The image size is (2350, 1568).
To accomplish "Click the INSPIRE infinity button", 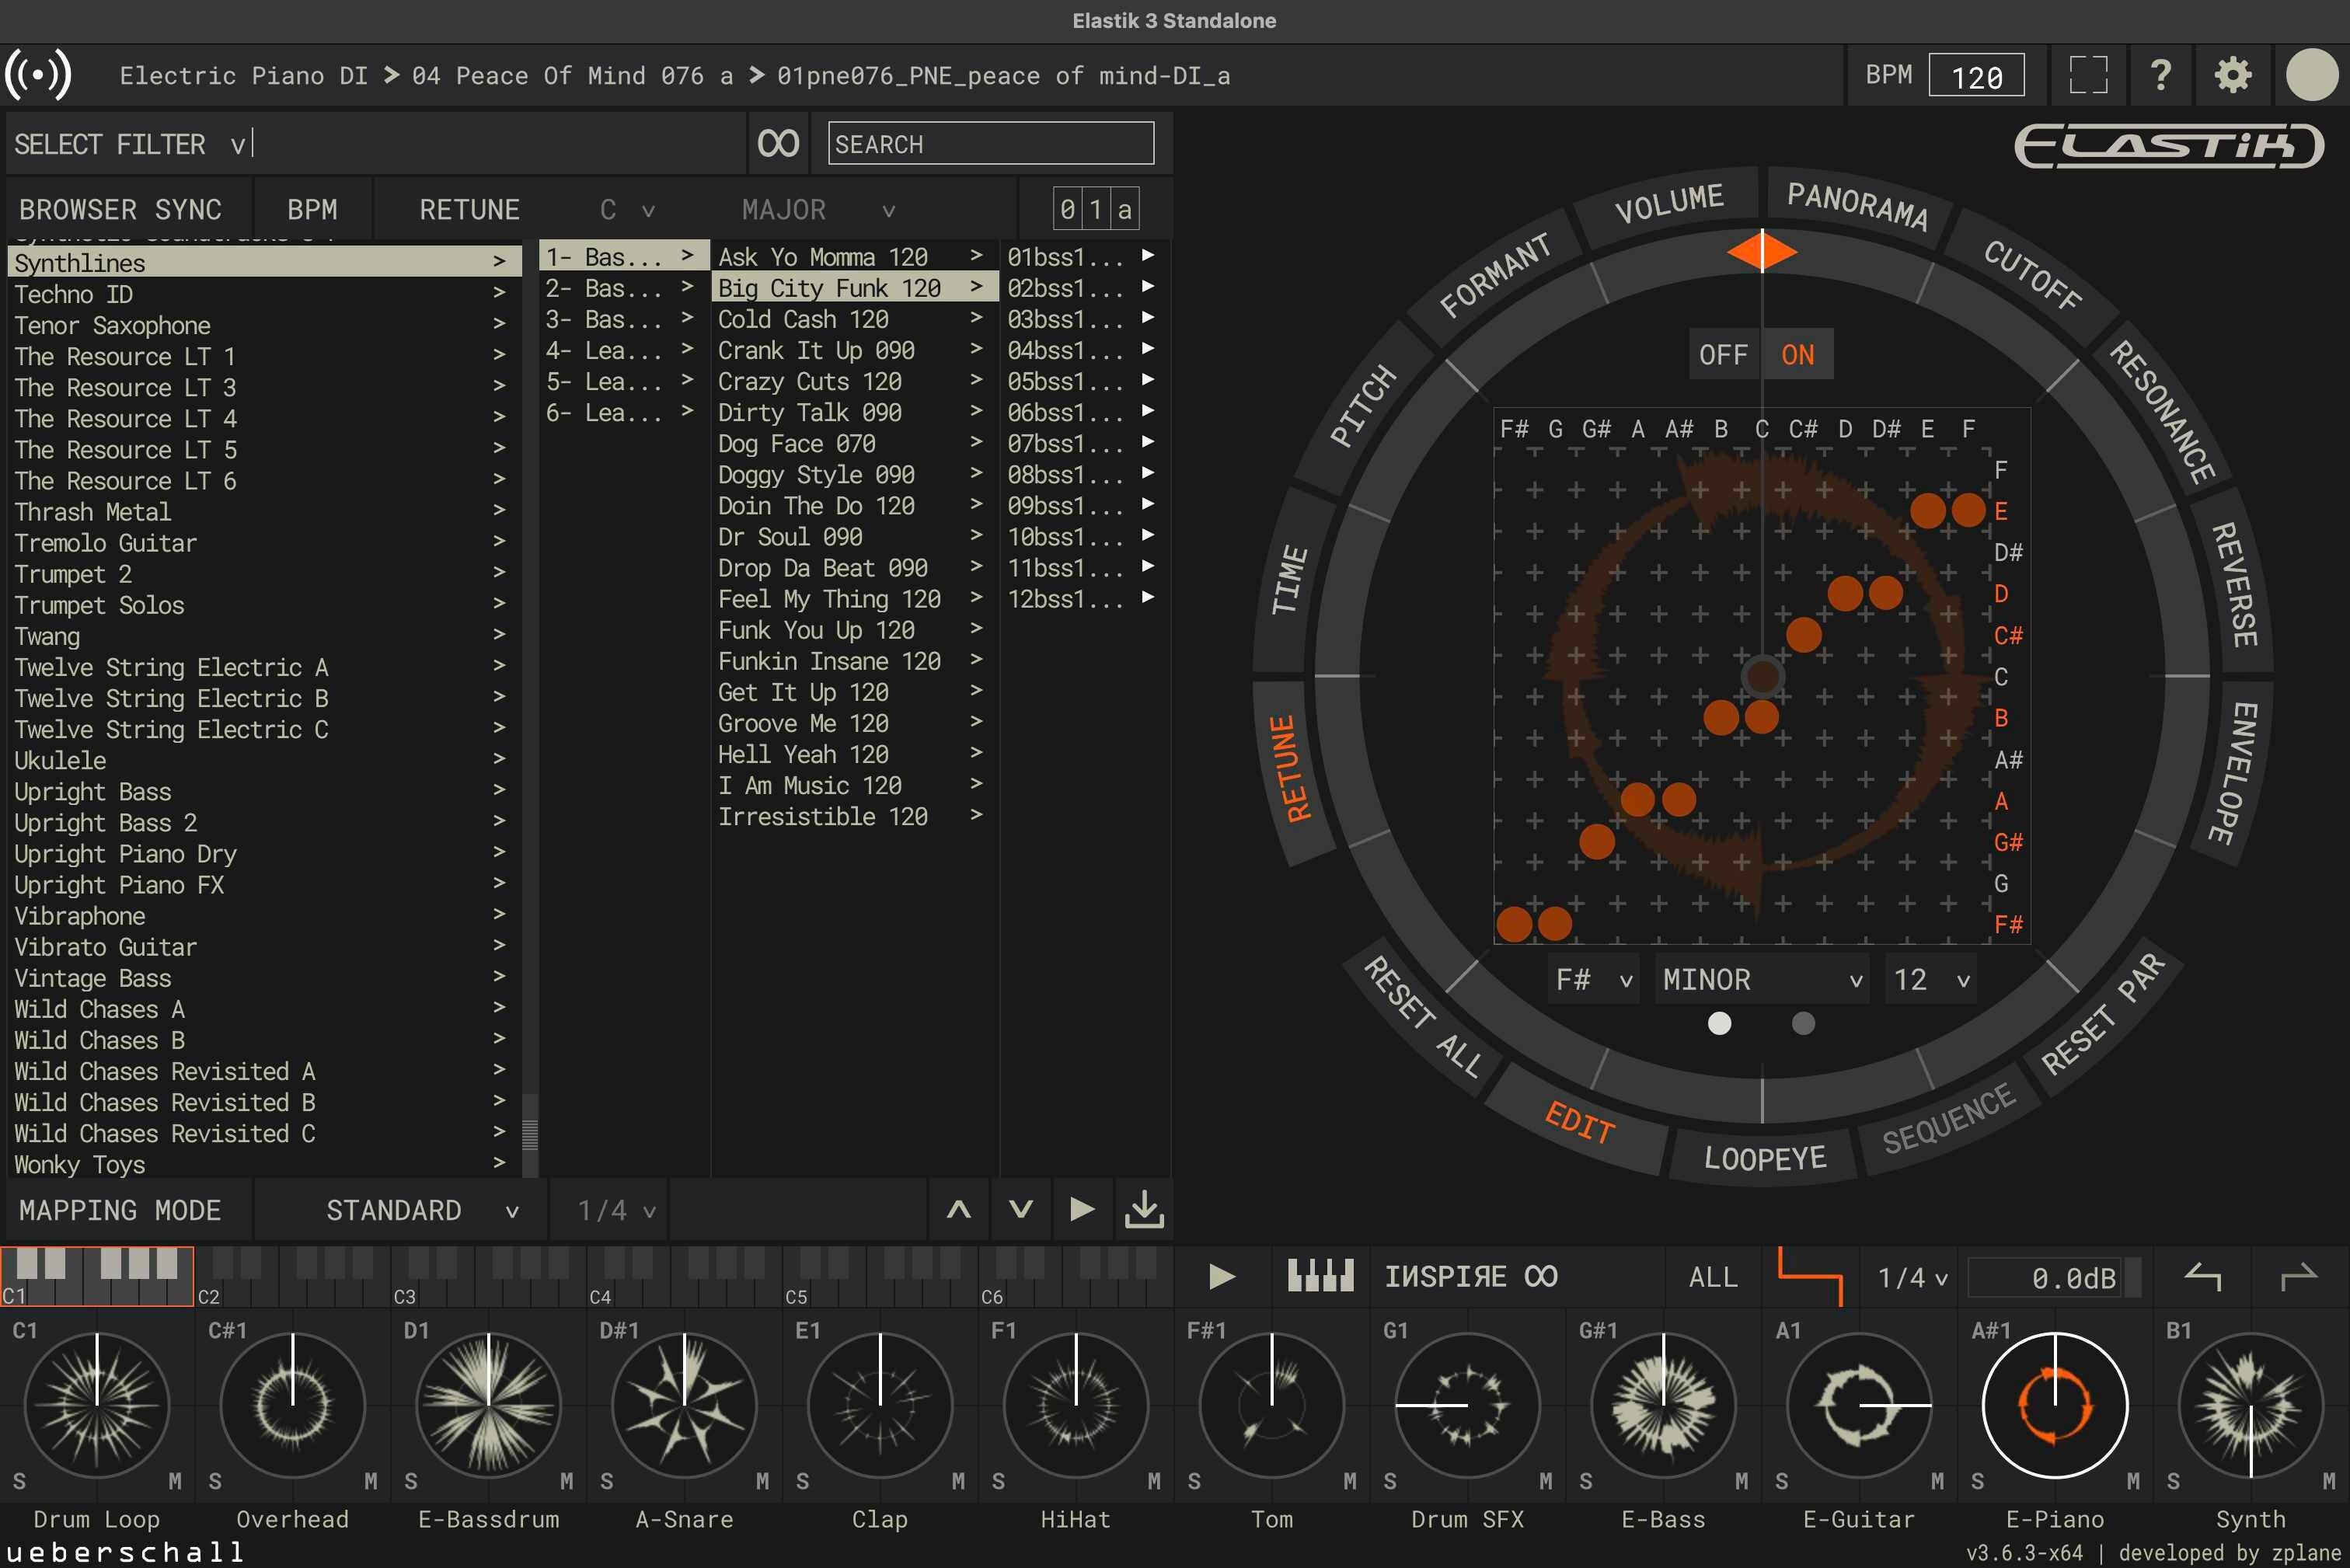I will [x=1470, y=1277].
